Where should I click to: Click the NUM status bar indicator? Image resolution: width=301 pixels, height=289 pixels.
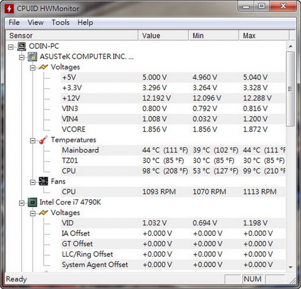pos(253,279)
